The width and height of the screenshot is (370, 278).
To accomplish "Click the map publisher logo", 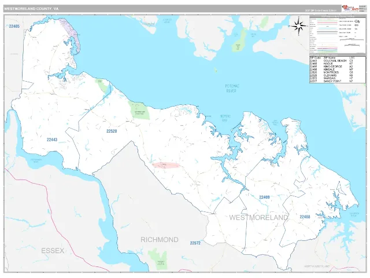I will coord(350,9).
